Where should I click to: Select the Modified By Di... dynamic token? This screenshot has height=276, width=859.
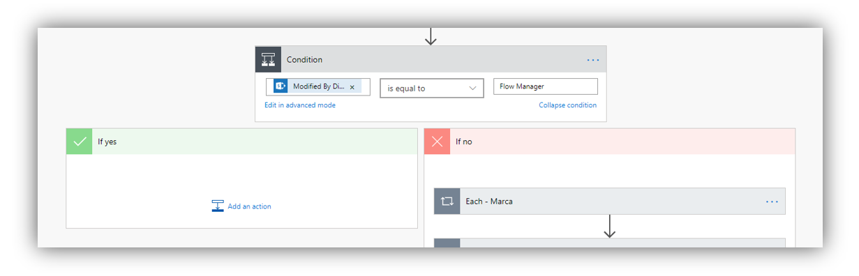[x=318, y=87]
